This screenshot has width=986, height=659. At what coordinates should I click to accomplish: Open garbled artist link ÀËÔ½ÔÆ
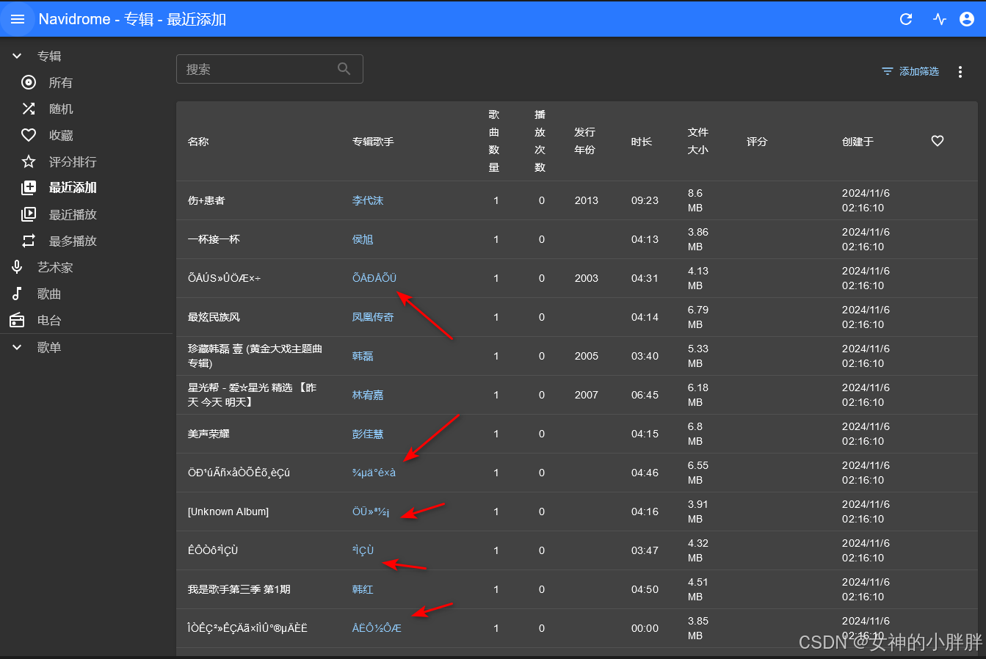tap(377, 628)
